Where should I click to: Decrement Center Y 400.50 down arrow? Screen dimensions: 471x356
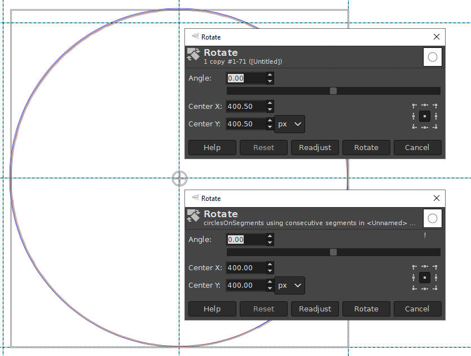coord(270,127)
